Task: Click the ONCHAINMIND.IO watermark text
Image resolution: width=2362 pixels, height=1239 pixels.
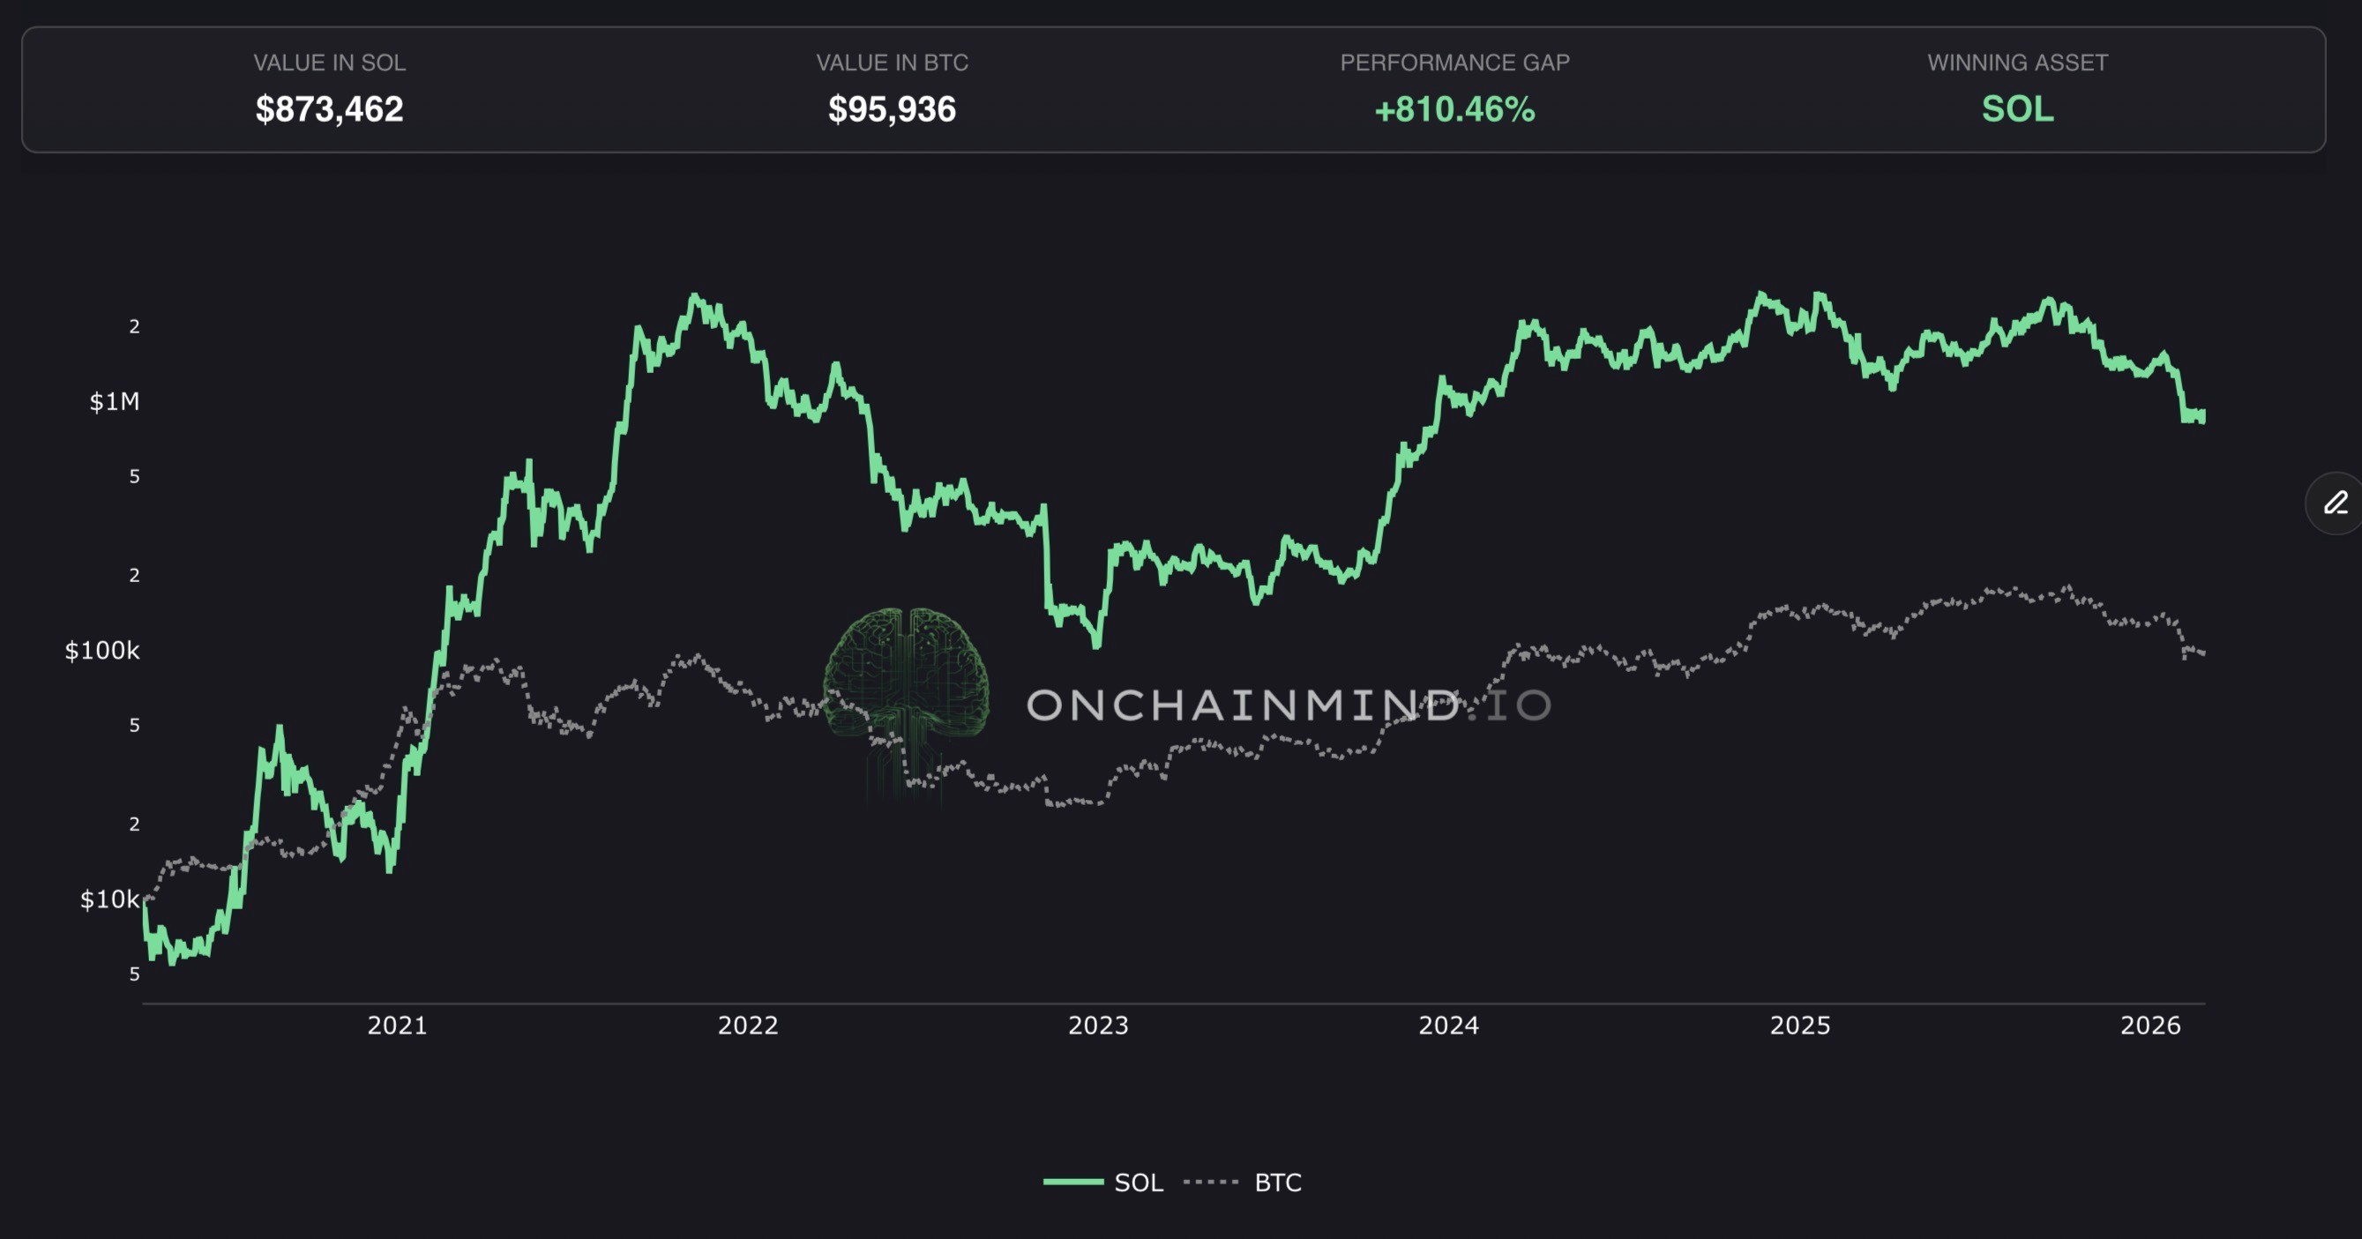Action: click(x=1289, y=705)
